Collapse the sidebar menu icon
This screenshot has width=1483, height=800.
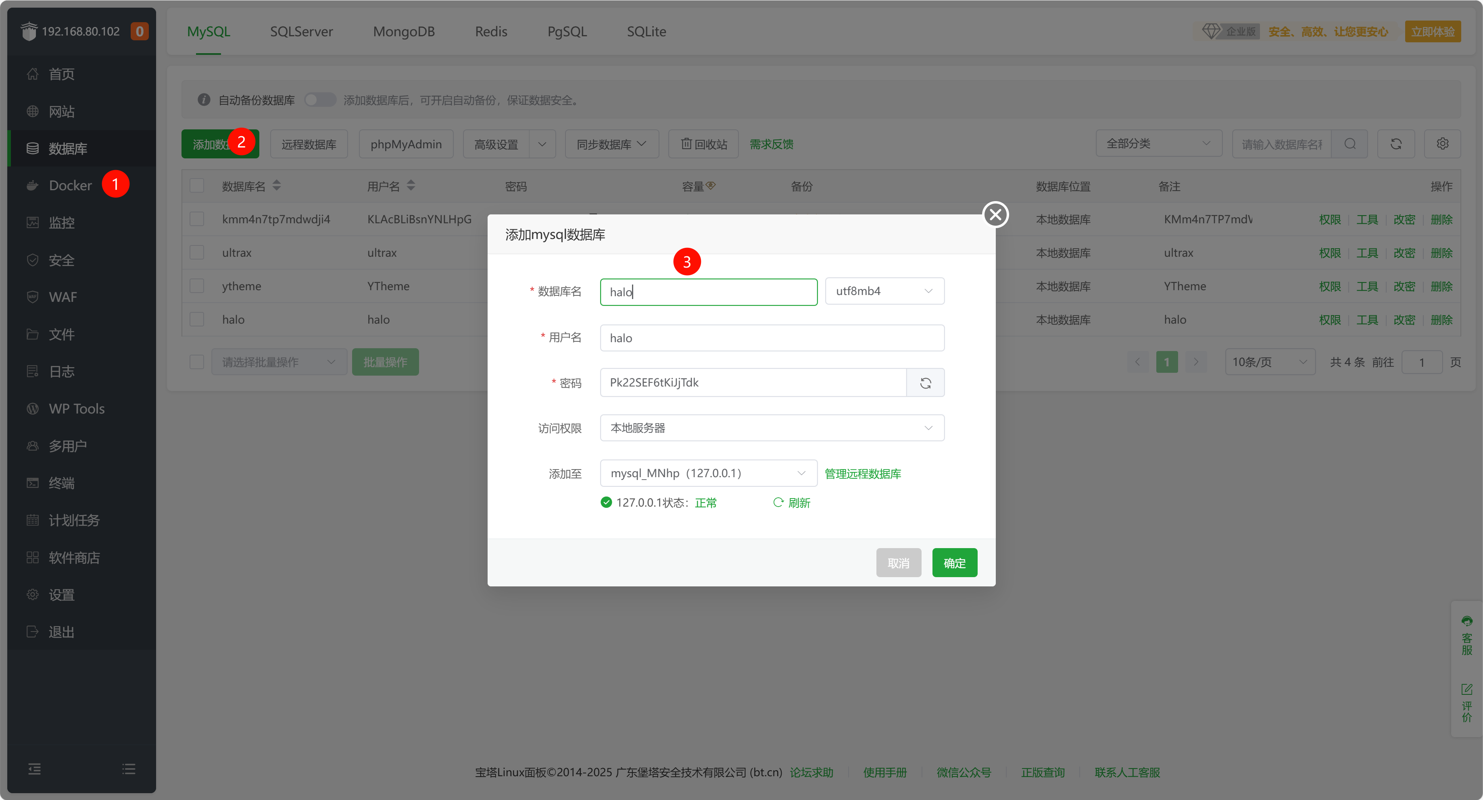35,769
